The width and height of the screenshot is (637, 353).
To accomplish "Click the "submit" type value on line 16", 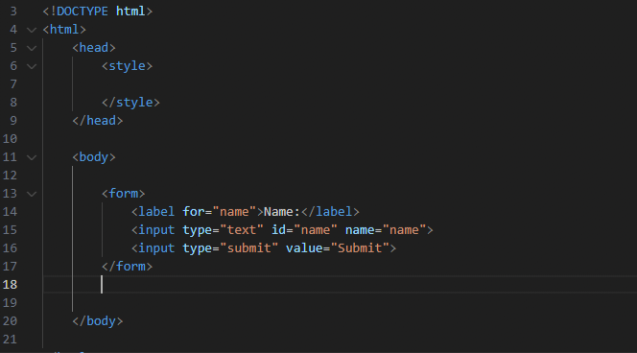I will 249,248.
